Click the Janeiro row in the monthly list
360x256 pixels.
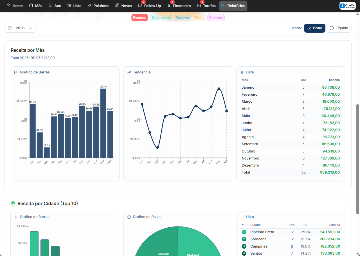291,87
